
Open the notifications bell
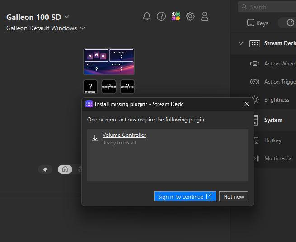click(147, 16)
